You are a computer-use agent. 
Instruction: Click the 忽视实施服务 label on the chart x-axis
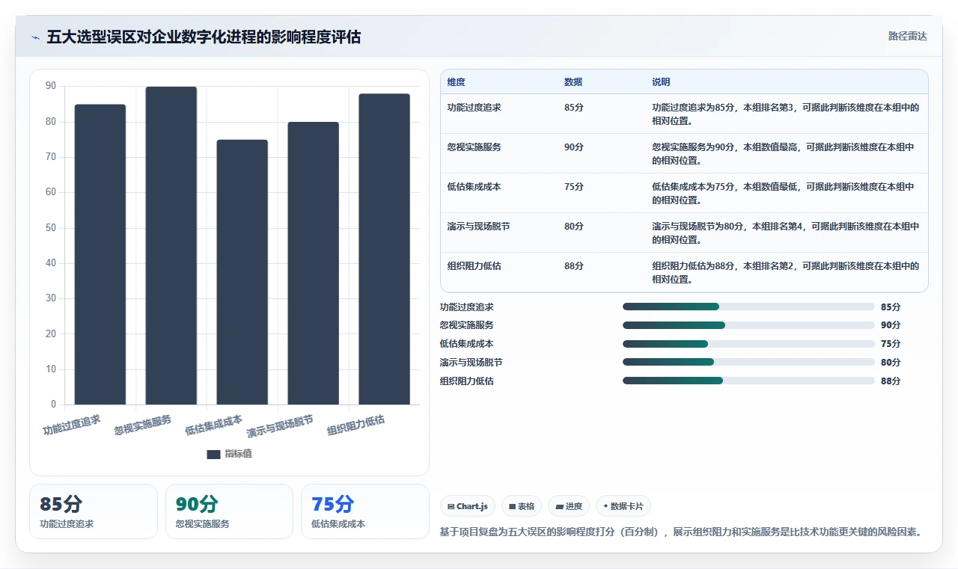(x=143, y=425)
